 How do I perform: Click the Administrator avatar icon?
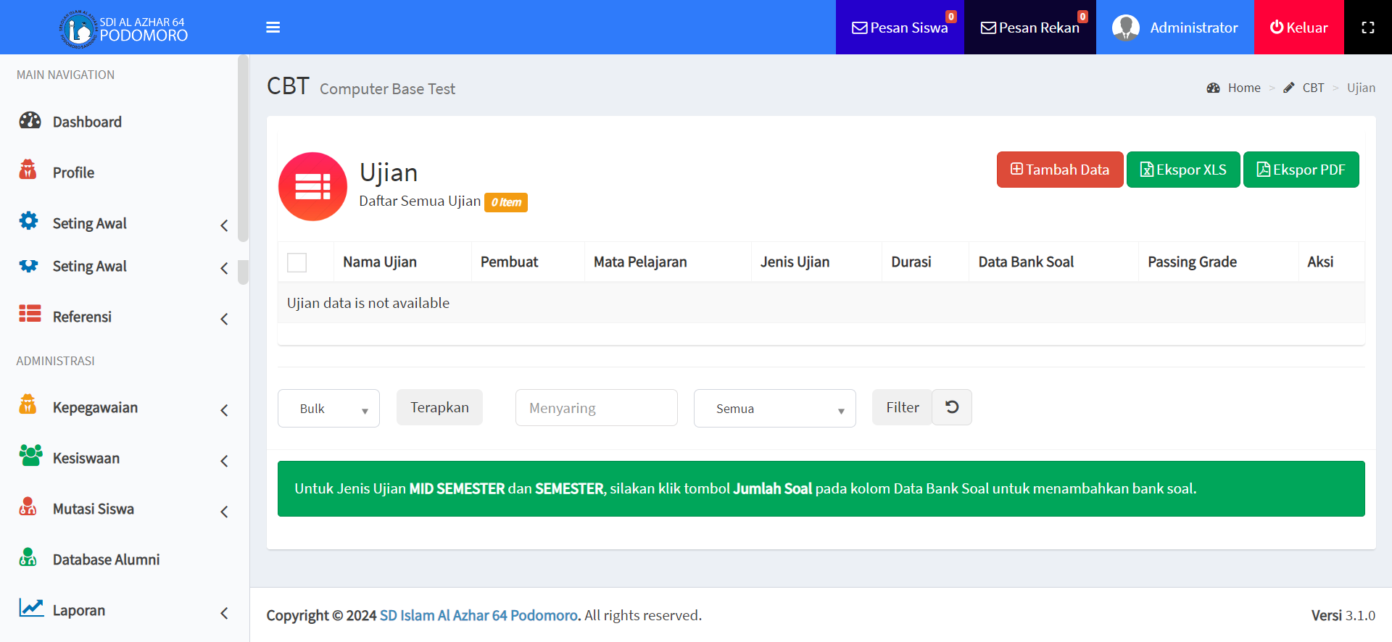tap(1125, 28)
